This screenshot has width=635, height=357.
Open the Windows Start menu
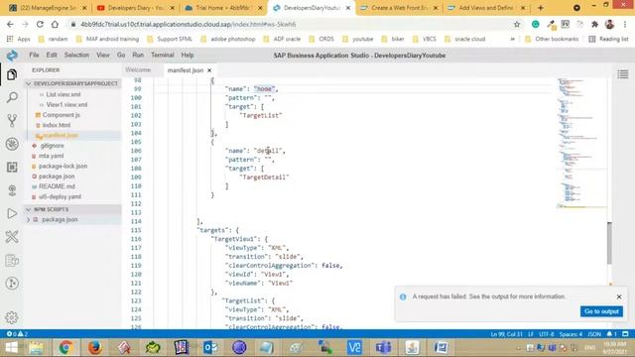pyautogui.click(x=11, y=347)
